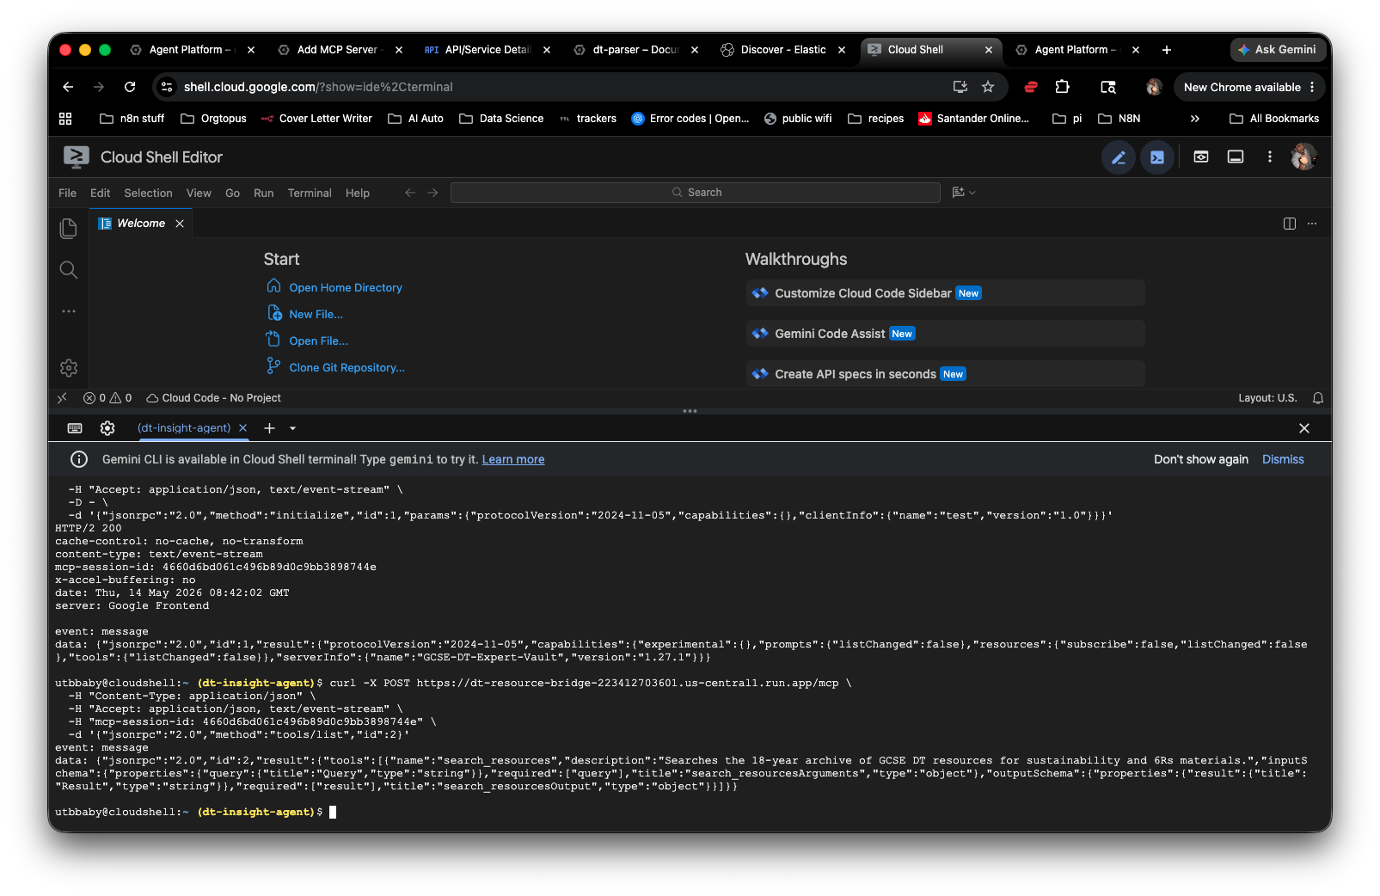Click Open Home Directory link
This screenshot has width=1380, height=896.
coord(346,287)
